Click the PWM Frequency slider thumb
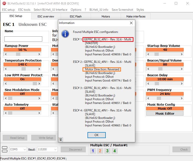 click(x=159, y=98)
